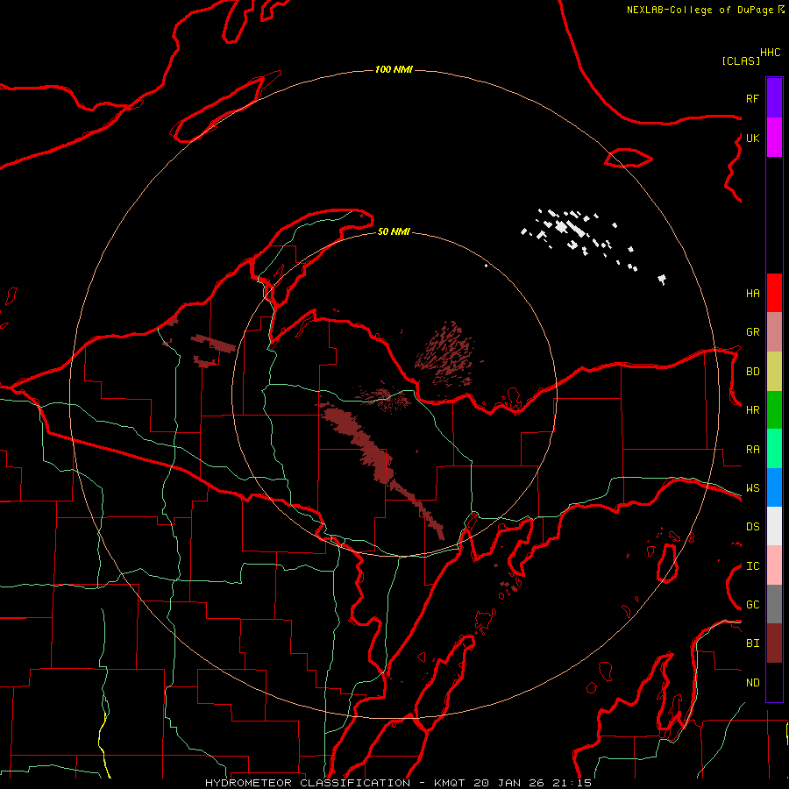Image resolution: width=789 pixels, height=789 pixels.
Task: Click the red HA color swatch in legend
Action: tap(774, 293)
